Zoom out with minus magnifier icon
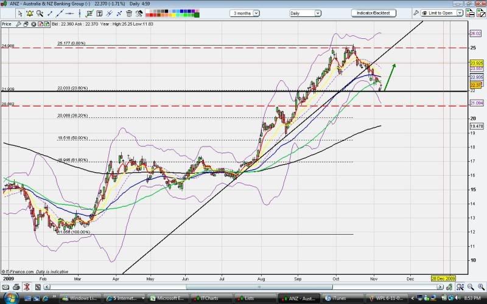 [x=471, y=287]
